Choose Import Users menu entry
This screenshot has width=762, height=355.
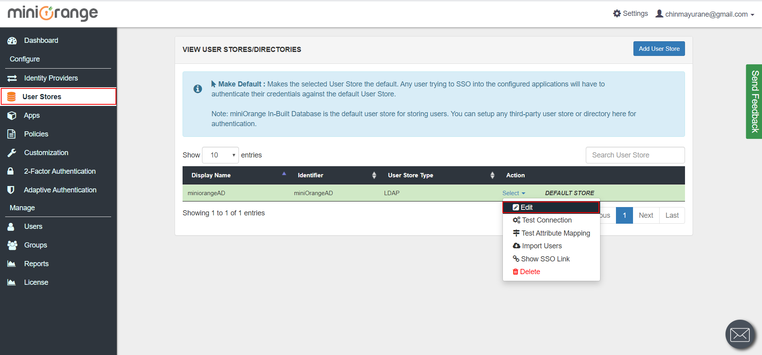coord(551,246)
